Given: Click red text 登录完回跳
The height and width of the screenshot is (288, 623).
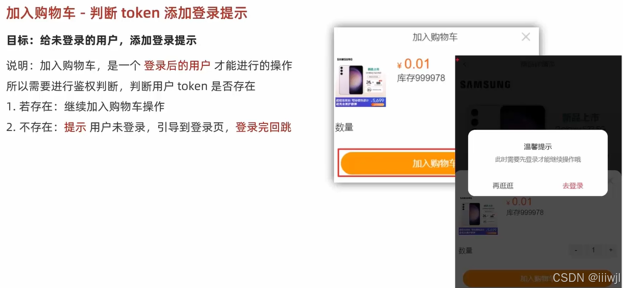Looking at the screenshot, I should click(263, 127).
